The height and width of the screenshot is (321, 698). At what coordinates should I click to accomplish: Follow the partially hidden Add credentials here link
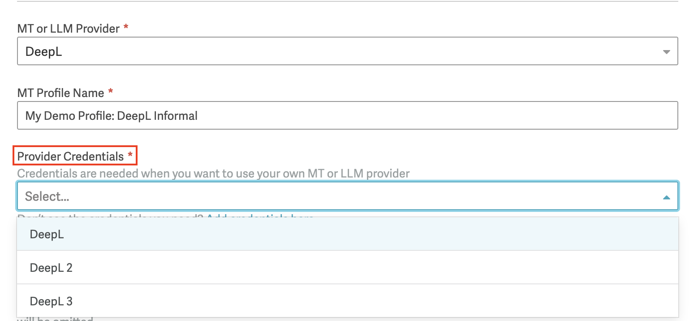click(x=260, y=216)
